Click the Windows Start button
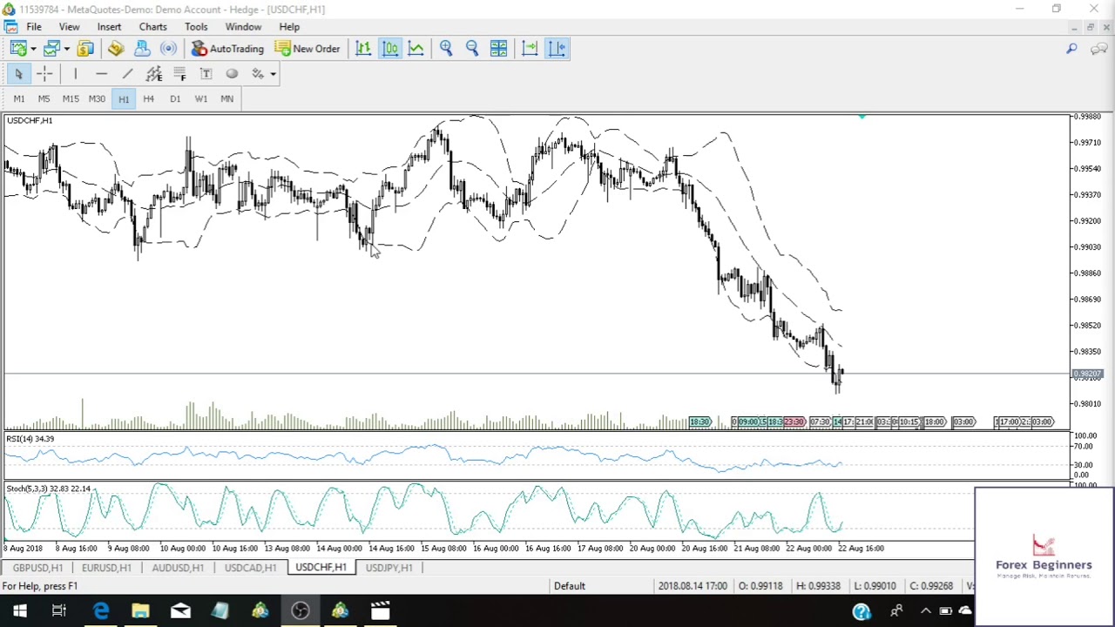 pos(19,611)
